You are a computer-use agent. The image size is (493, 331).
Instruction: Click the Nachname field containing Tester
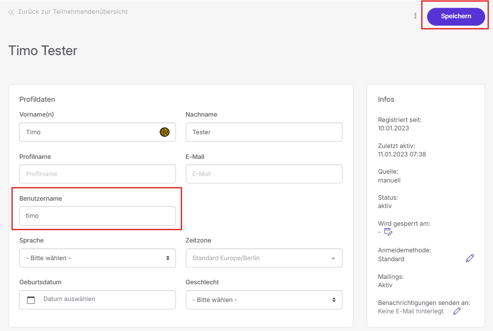[264, 132]
